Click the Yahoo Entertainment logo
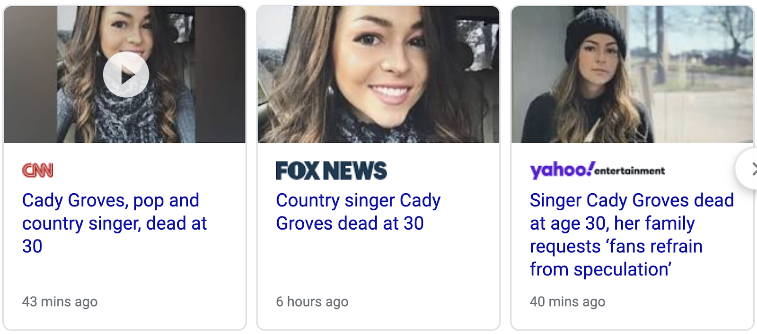This screenshot has width=757, height=334. pyautogui.click(x=597, y=171)
